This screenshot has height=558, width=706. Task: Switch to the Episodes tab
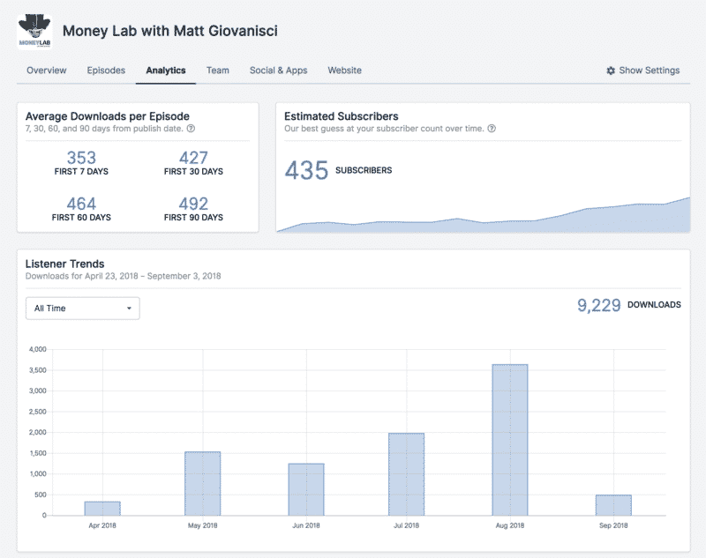(106, 71)
